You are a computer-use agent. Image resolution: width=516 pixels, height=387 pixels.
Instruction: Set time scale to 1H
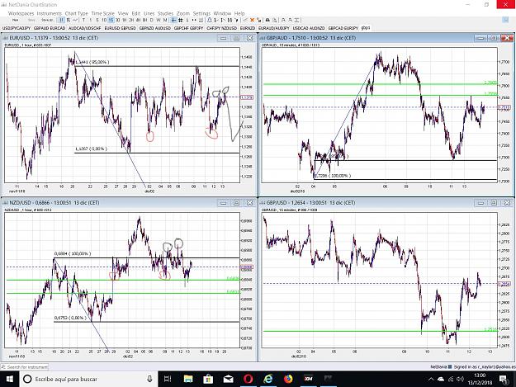point(125,20)
